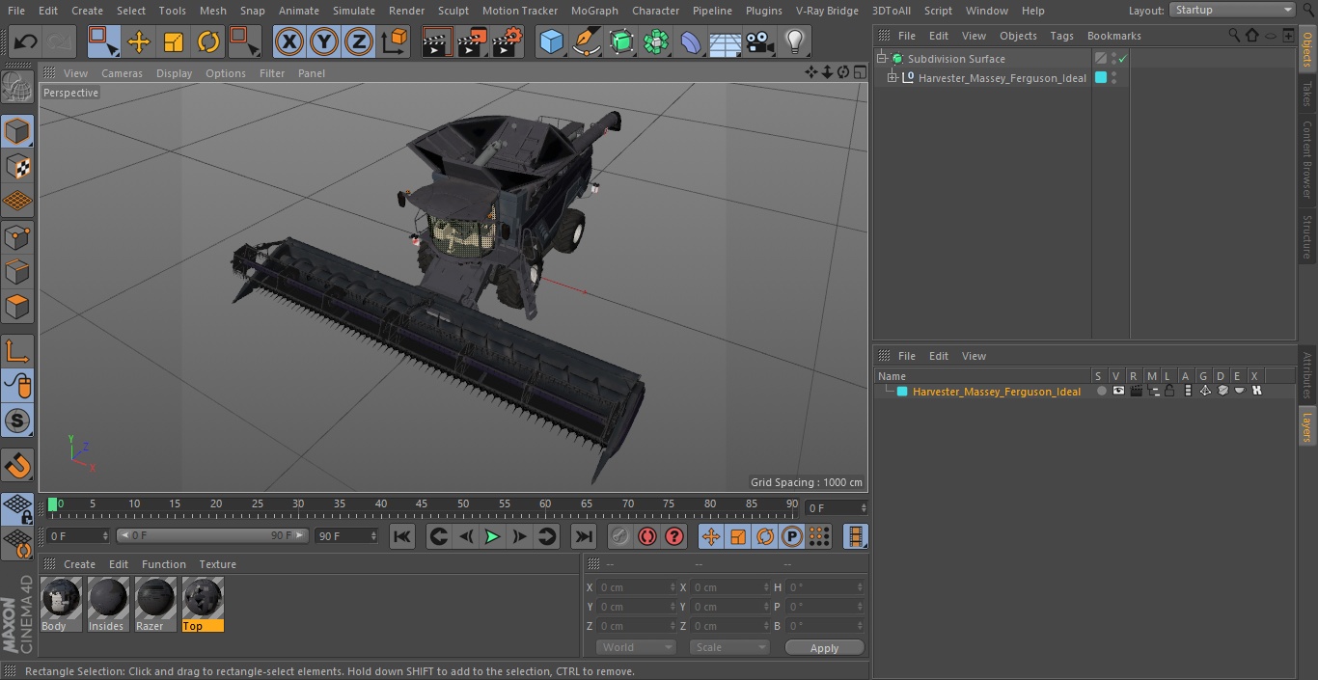Toggle Autokeying button

click(647, 536)
